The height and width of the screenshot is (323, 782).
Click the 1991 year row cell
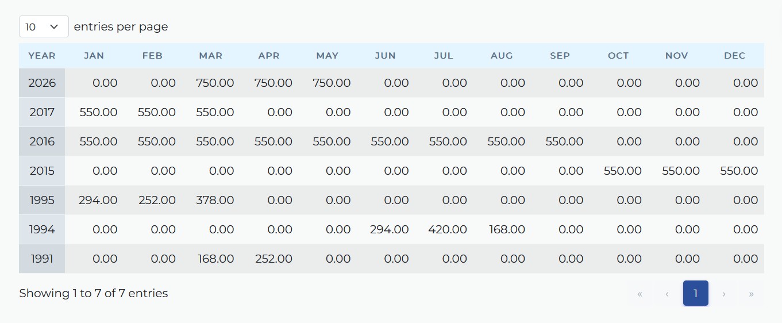(42, 259)
